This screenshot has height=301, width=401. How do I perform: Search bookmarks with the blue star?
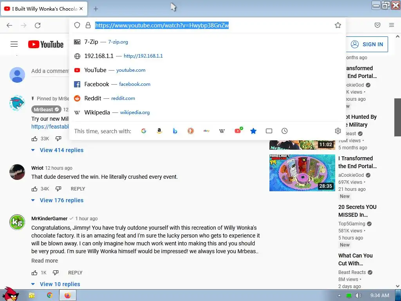[253, 131]
